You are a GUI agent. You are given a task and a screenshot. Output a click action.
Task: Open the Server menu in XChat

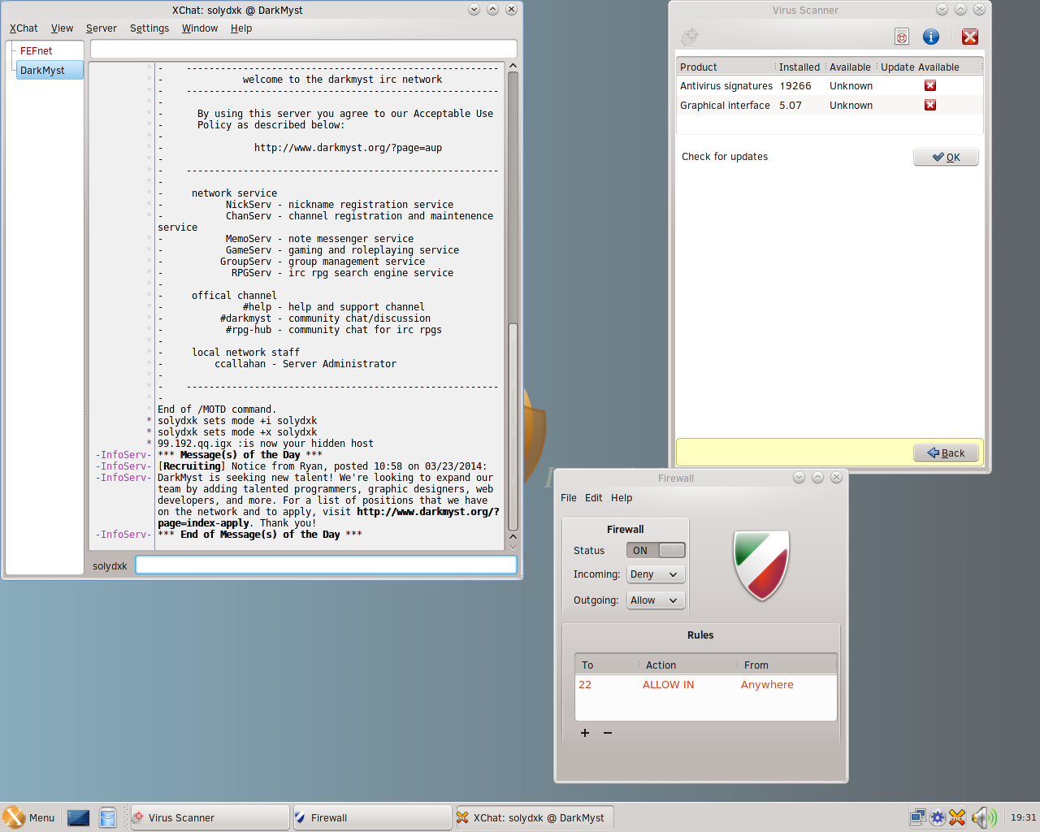click(x=102, y=28)
